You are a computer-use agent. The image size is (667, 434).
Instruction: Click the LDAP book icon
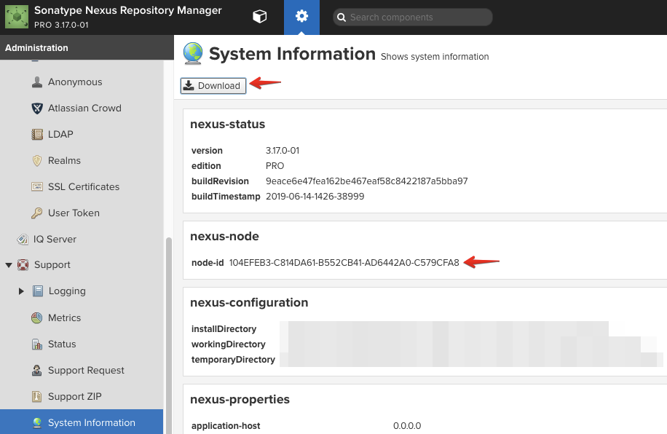(37, 135)
